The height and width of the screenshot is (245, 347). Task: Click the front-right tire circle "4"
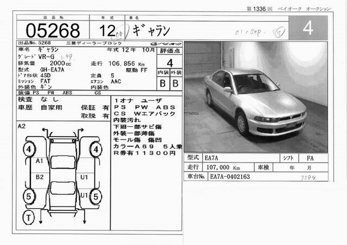[96, 150]
